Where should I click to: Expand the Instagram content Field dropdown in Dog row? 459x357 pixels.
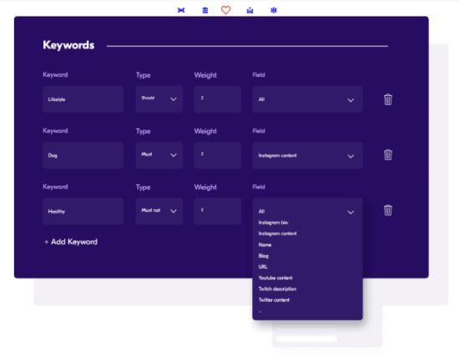pos(308,155)
